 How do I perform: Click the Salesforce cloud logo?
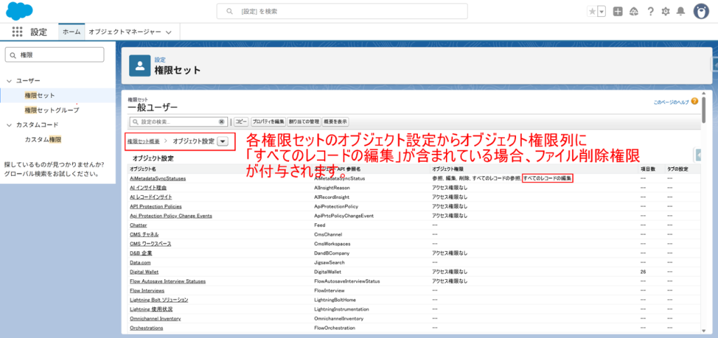(x=20, y=11)
